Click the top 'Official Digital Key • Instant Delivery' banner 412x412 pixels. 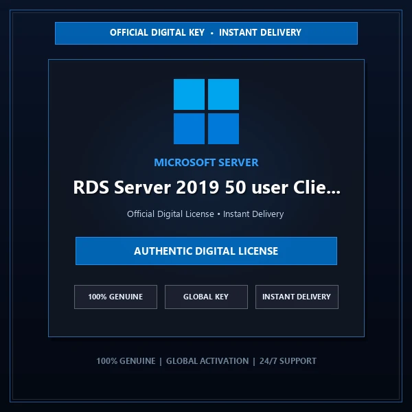click(x=206, y=33)
